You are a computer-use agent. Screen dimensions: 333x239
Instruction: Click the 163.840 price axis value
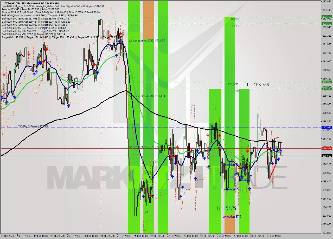326,2
